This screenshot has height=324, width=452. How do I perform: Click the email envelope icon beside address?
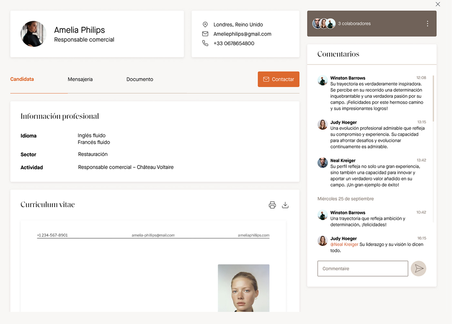tap(205, 34)
